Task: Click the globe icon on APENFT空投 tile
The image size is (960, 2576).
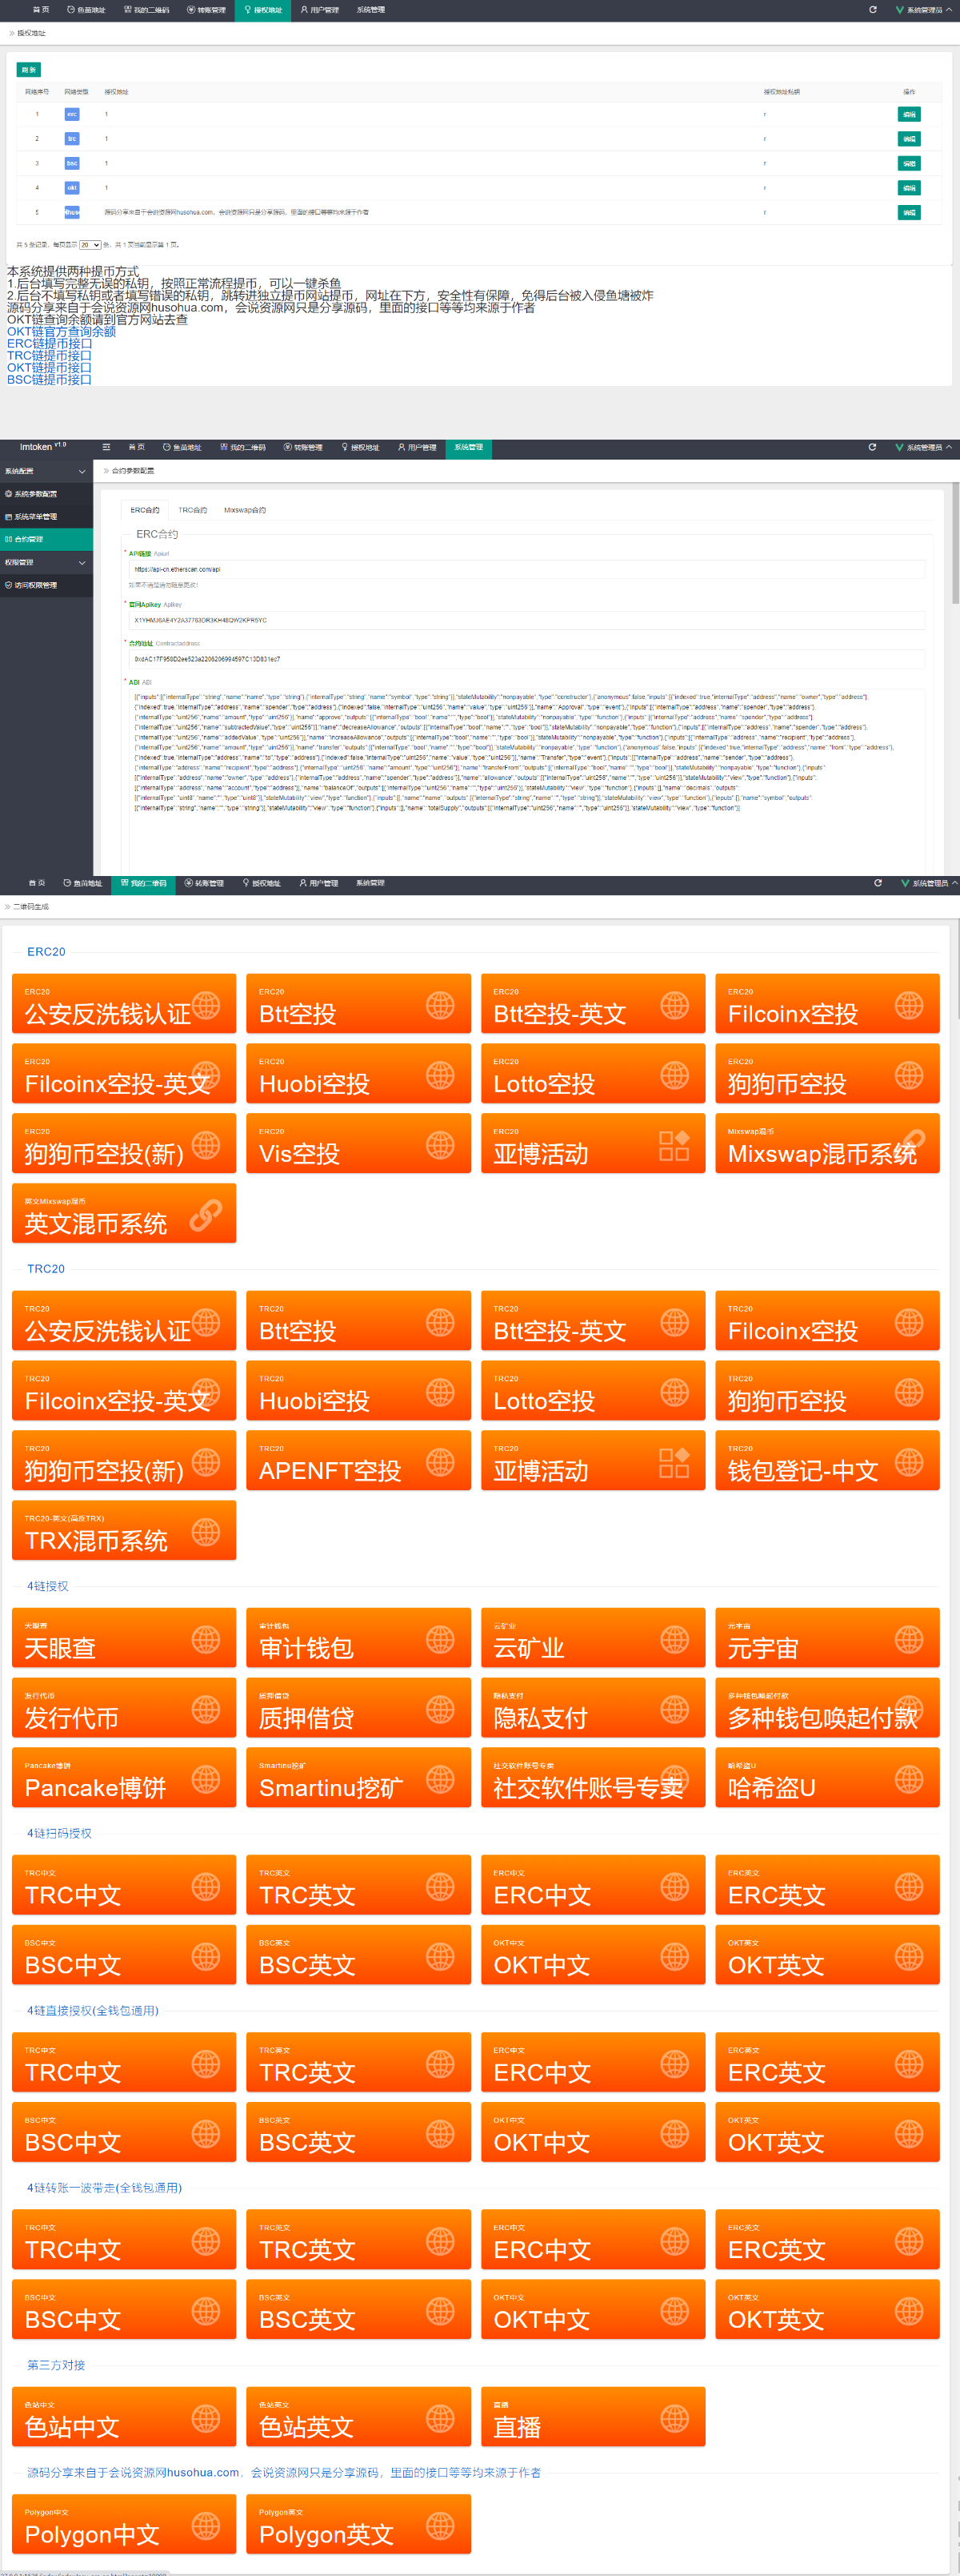Action: pyautogui.click(x=439, y=1461)
